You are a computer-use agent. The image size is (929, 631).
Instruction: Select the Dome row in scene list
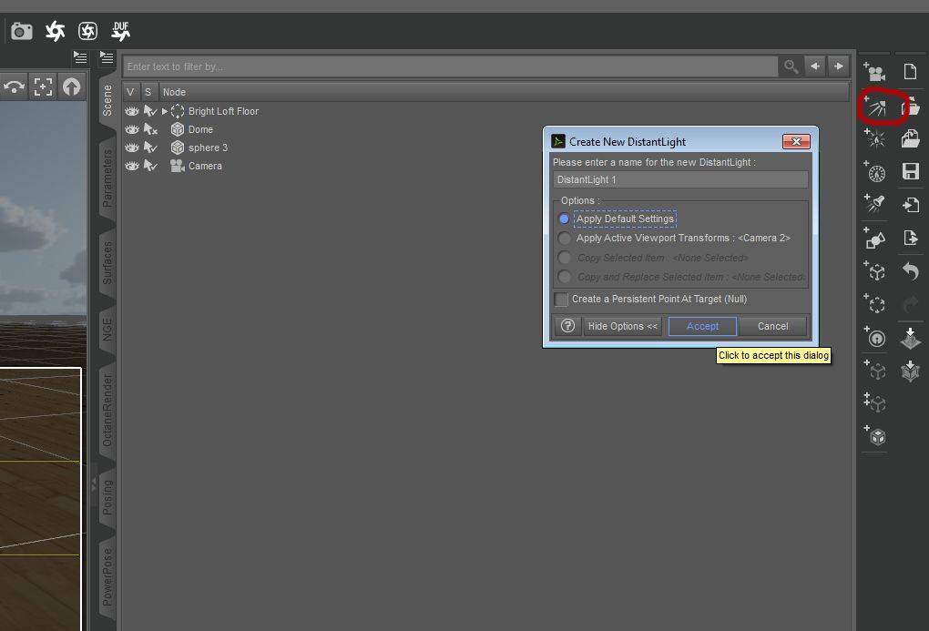pyautogui.click(x=200, y=130)
